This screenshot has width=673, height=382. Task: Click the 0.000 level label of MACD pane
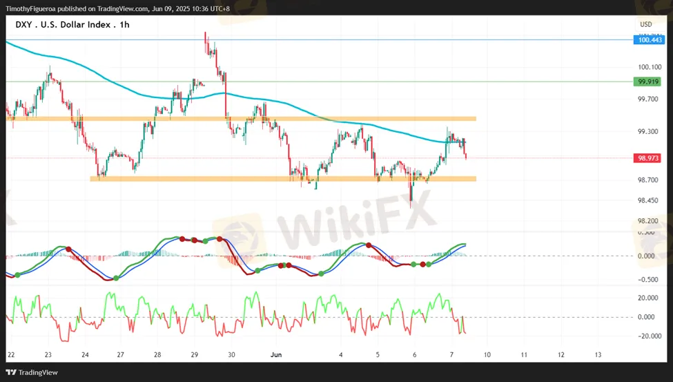[x=646, y=256]
